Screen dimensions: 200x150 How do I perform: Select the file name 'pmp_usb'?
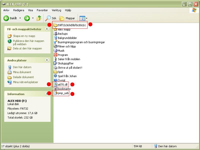pos(63,93)
